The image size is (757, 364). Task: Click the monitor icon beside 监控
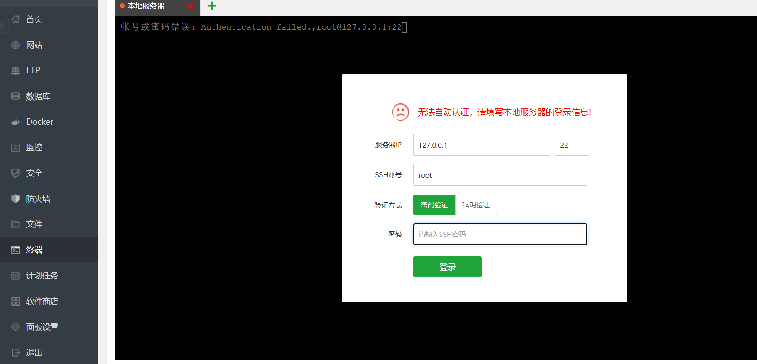16,147
